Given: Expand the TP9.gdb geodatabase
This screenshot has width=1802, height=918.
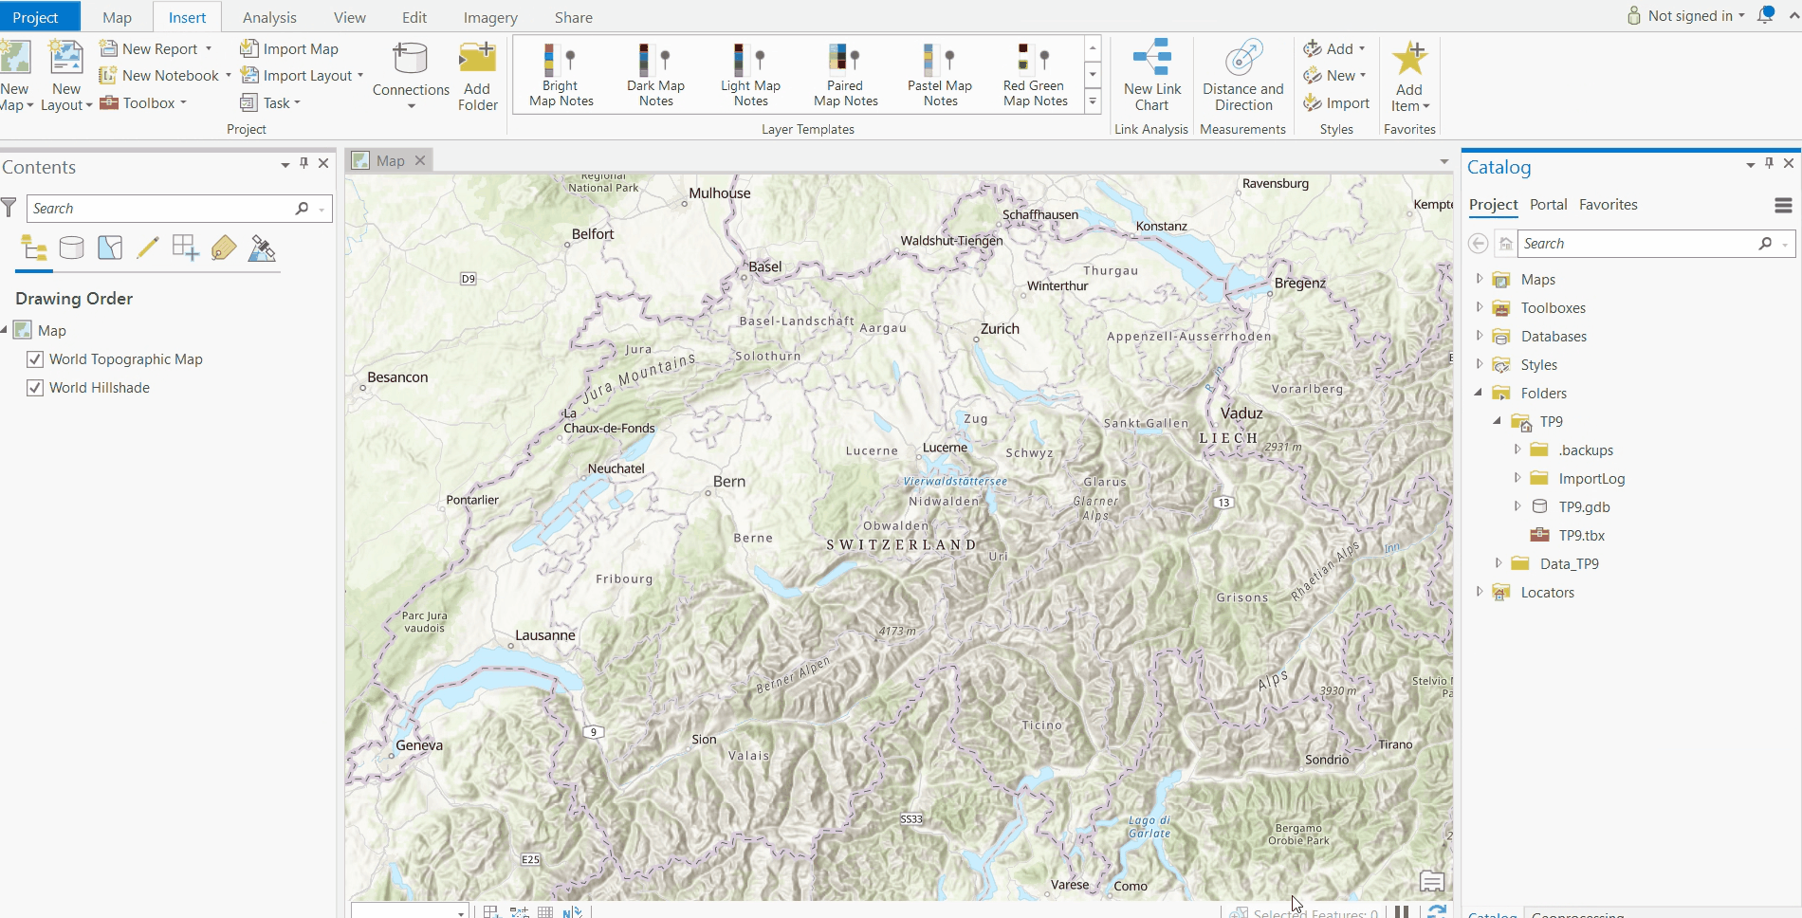Looking at the screenshot, I should pos(1517,507).
